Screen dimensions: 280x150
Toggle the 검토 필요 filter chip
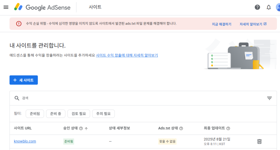[x=79, y=114]
